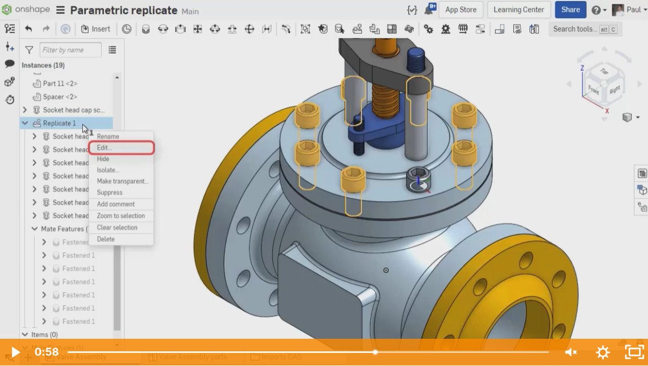Click the Right face of view cube

click(614, 90)
